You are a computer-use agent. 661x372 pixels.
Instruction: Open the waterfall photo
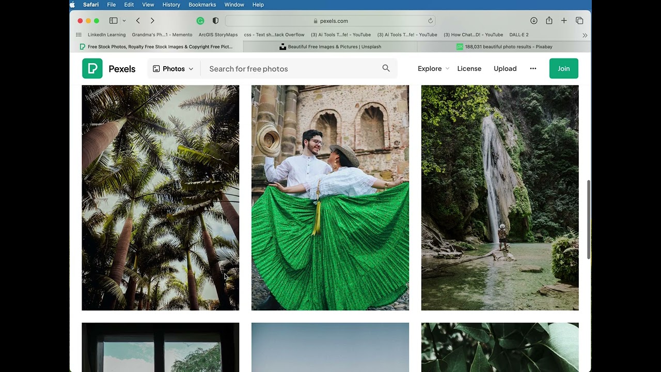[x=500, y=198]
